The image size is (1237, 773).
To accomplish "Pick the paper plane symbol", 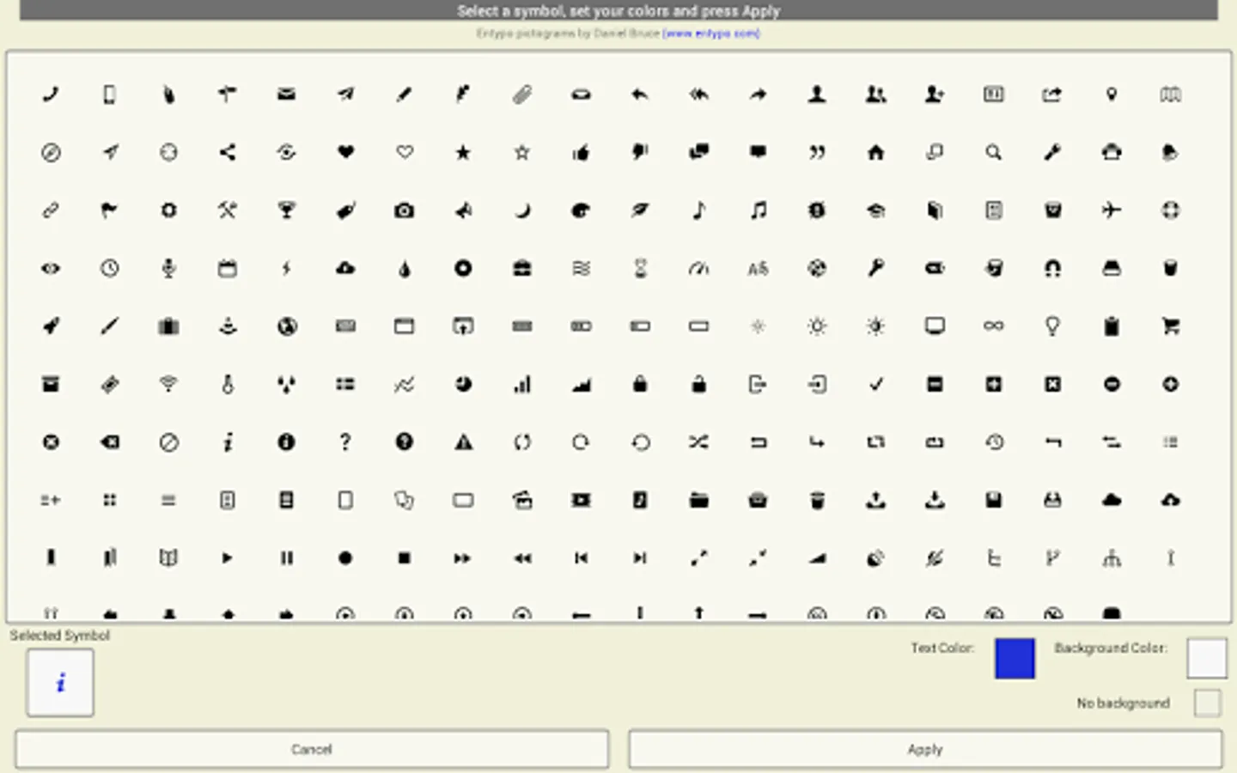I will (345, 94).
